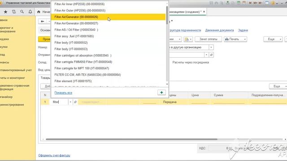Image resolution: width=287 pixels, height=161 pixels.
Task: Open the calendar icon in title bar
Action: coord(244,3)
